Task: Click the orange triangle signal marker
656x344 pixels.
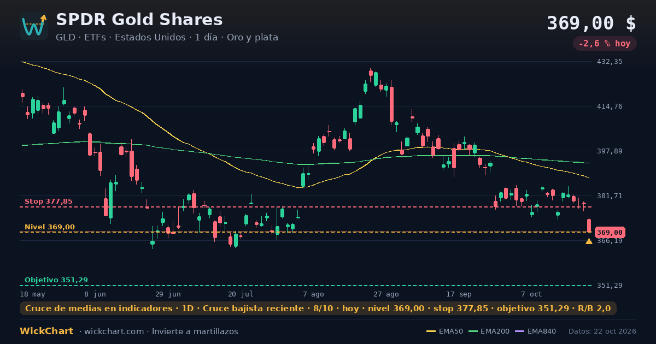Action: click(x=589, y=241)
